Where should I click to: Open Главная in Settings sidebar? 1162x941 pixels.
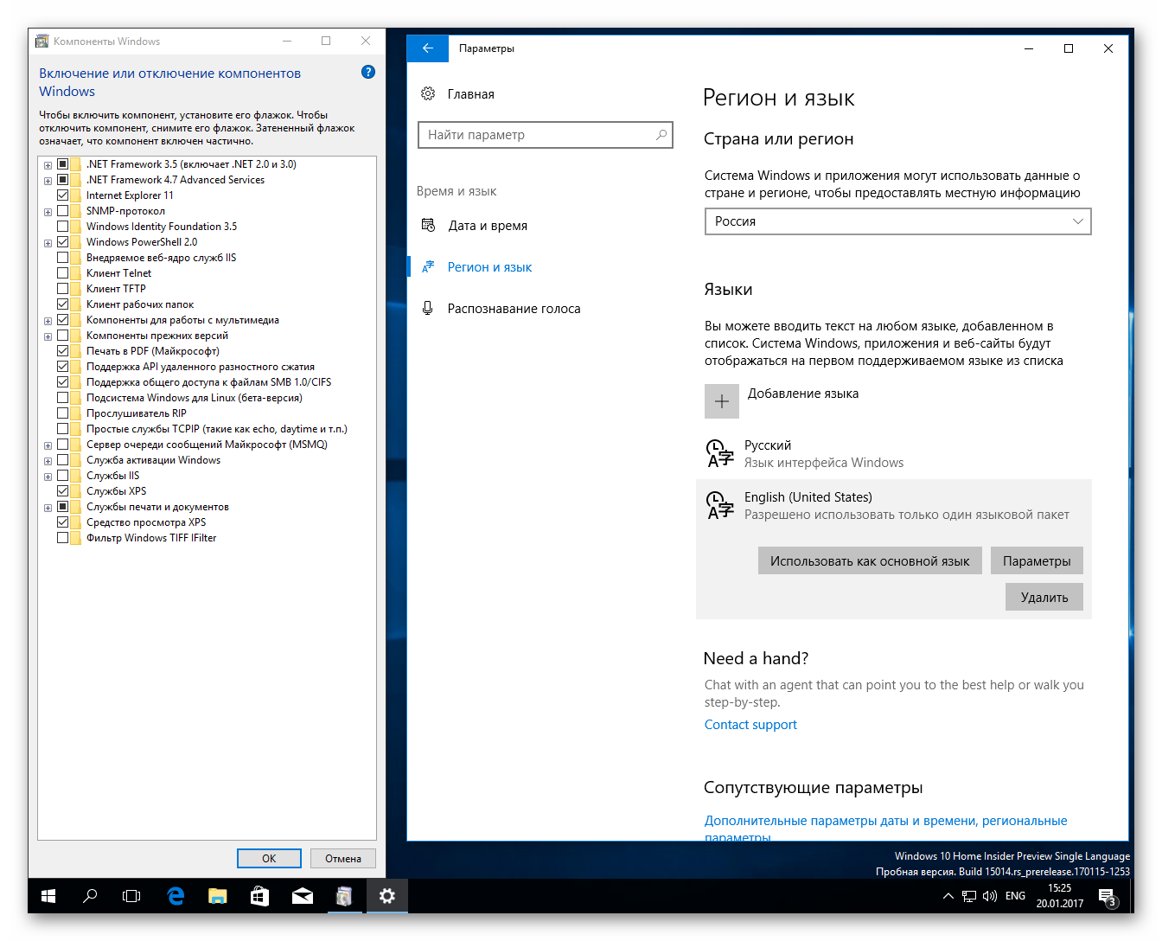click(x=470, y=93)
